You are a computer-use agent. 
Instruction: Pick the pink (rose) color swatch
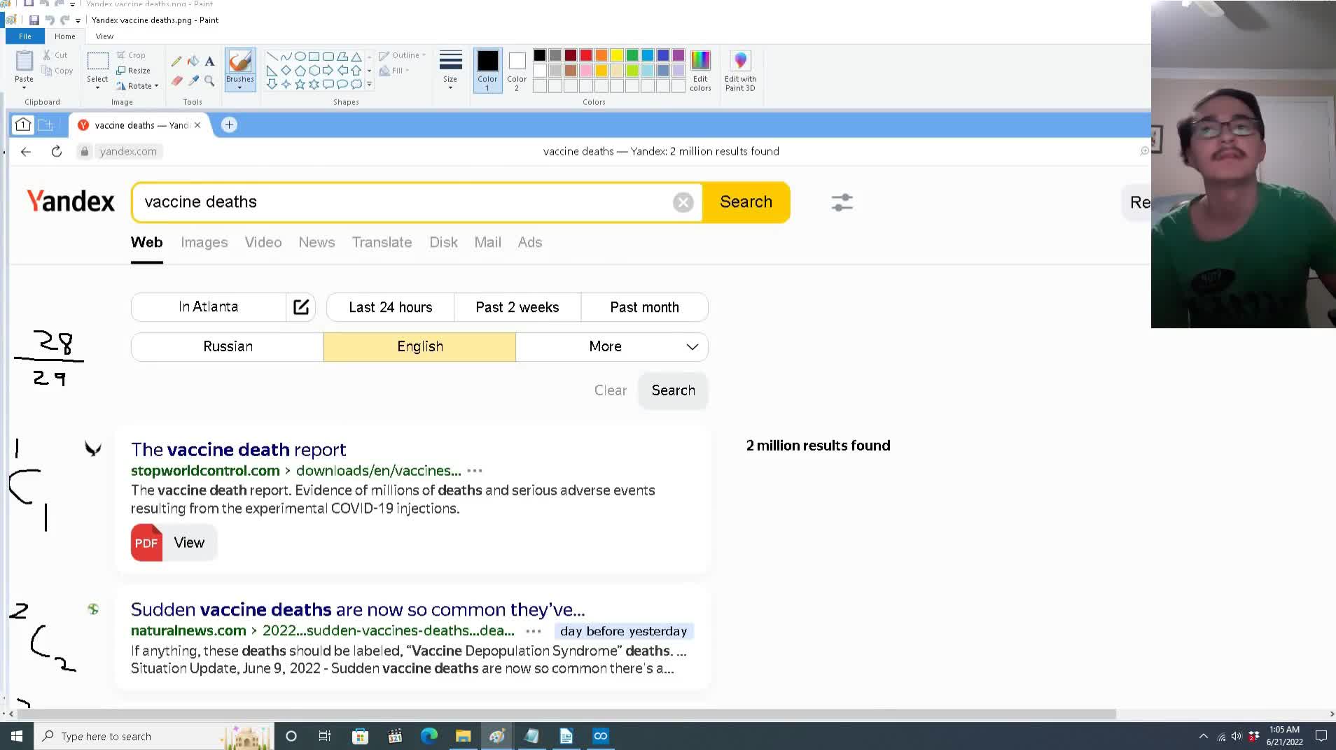pyautogui.click(x=586, y=71)
